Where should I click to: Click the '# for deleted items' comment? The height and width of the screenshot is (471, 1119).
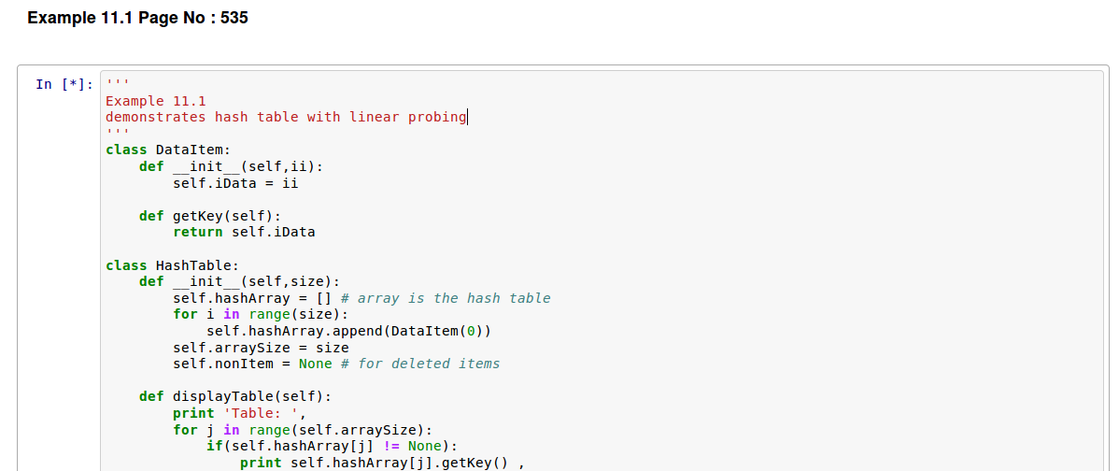pyautogui.click(x=421, y=364)
